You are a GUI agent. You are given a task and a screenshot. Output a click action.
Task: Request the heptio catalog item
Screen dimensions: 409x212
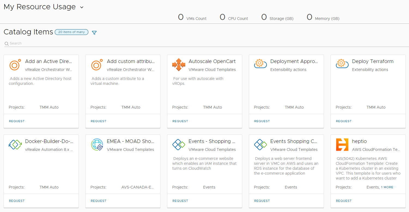click(344, 201)
